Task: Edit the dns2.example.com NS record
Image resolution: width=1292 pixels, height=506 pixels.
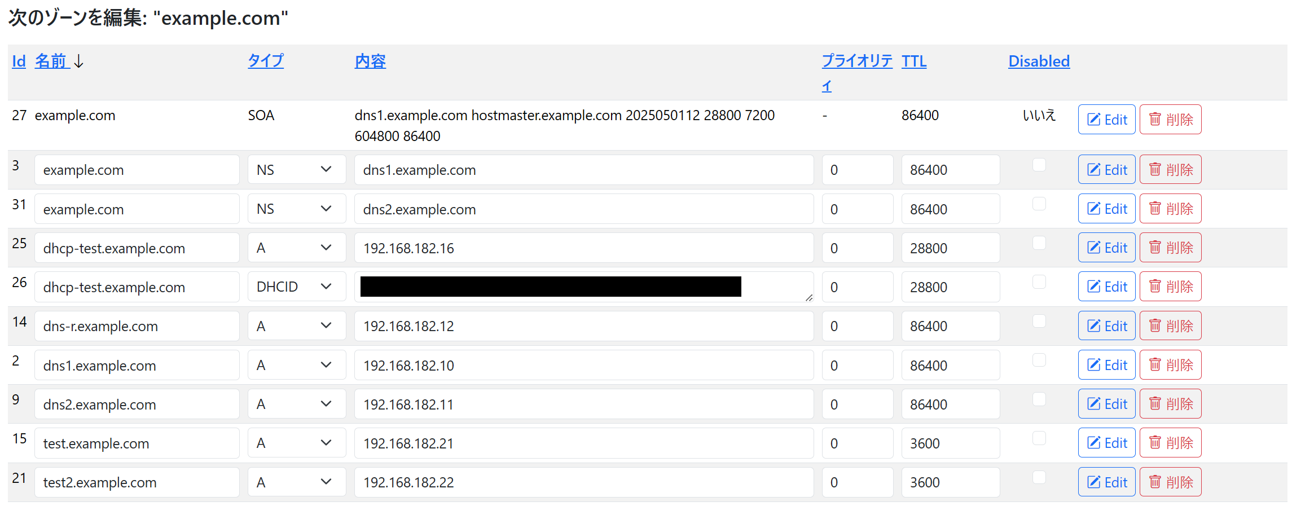Action: [x=1106, y=208]
